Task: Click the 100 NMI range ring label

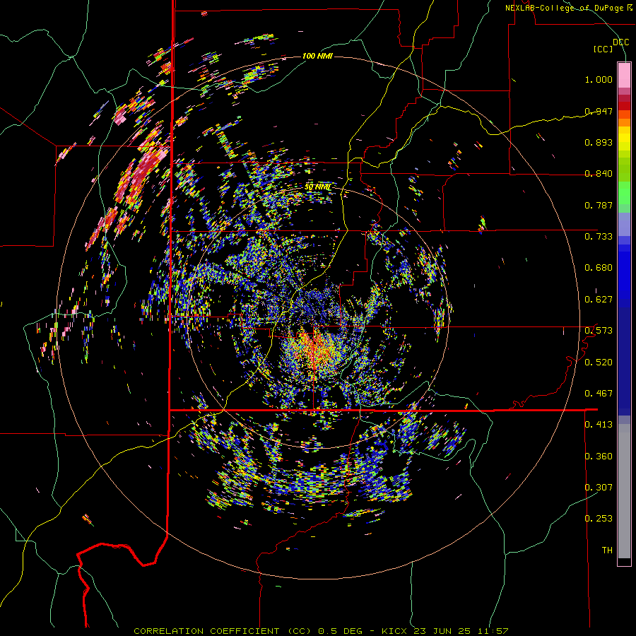Action: [317, 56]
